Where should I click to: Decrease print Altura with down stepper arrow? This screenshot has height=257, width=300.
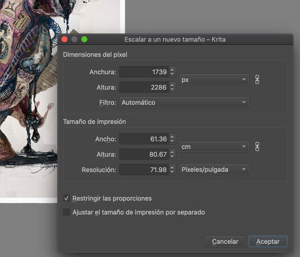click(x=172, y=156)
